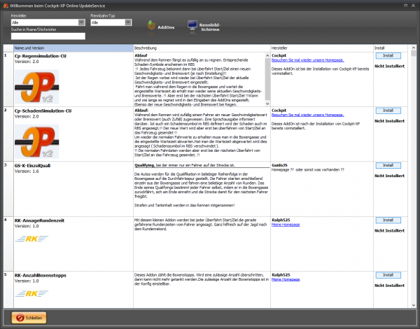Open the Rennbild-Schirme monitor icon
The height and width of the screenshot is (329, 420).
tap(192, 26)
